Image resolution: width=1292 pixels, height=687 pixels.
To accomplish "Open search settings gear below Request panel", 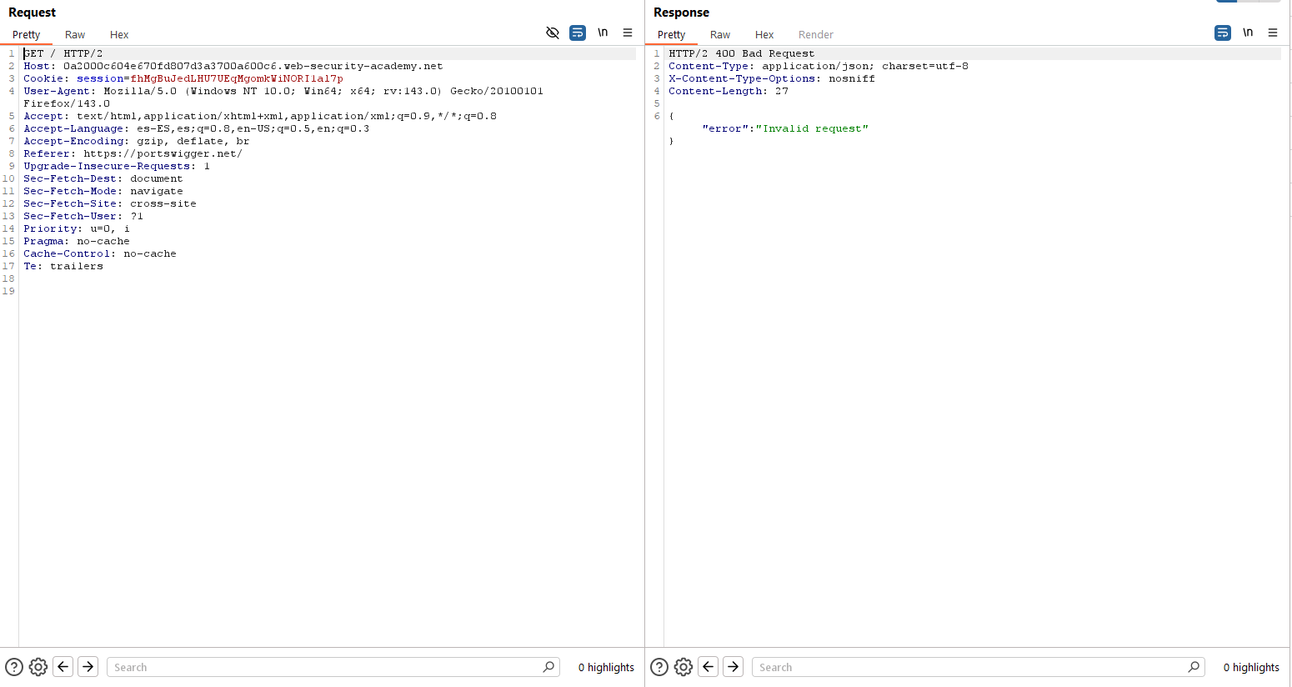I will (38, 667).
